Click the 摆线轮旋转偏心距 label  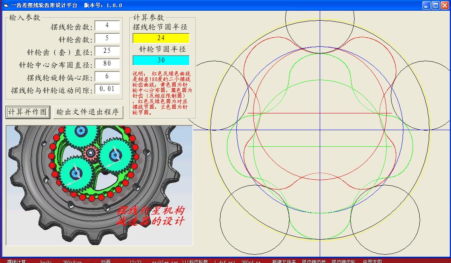click(x=59, y=78)
